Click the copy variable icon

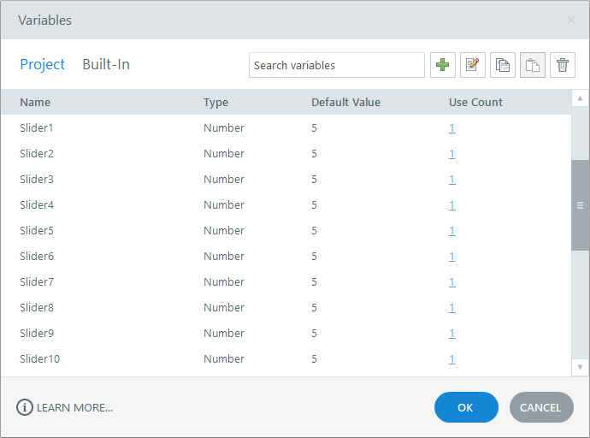coord(503,65)
